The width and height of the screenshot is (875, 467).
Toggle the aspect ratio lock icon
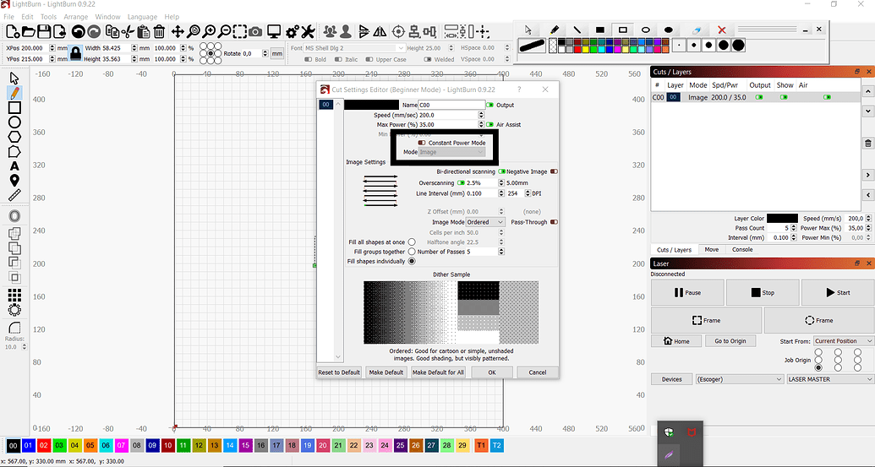(x=75, y=53)
